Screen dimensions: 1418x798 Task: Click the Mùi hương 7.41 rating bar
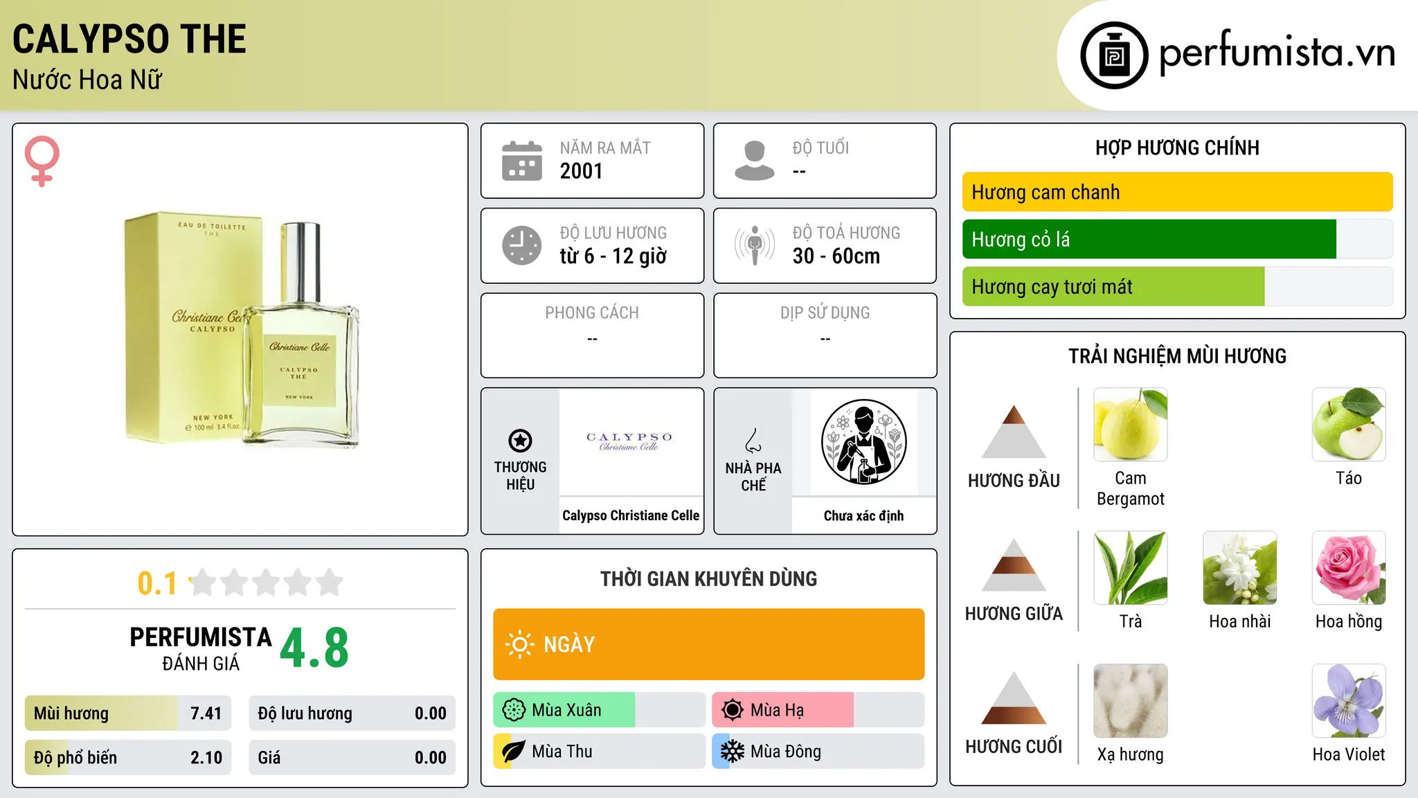pyautogui.click(x=128, y=713)
